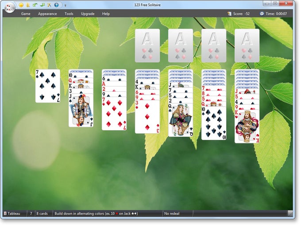Screen dimensions: 301x225
Task: Select the red queen in the second column
Action: tap(81, 81)
